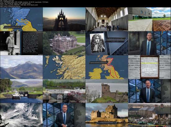Image resolution: width=171 pixels, height=127 pixels.
Task: Open the engraved portrait of curly-wigged man
Action: [x=107, y=43]
